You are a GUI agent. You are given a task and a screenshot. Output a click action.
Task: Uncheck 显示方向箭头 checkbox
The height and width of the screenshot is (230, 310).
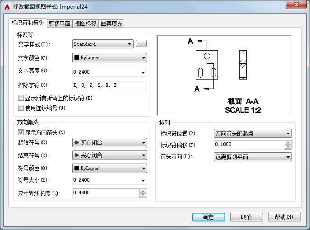(x=21, y=132)
